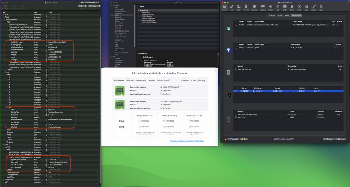Expand the Misc dictionary
Image resolution: width=350 pixels, height=187 pixels.
click(3, 145)
